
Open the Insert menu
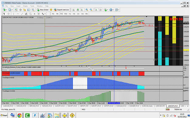click(x=19, y=6)
